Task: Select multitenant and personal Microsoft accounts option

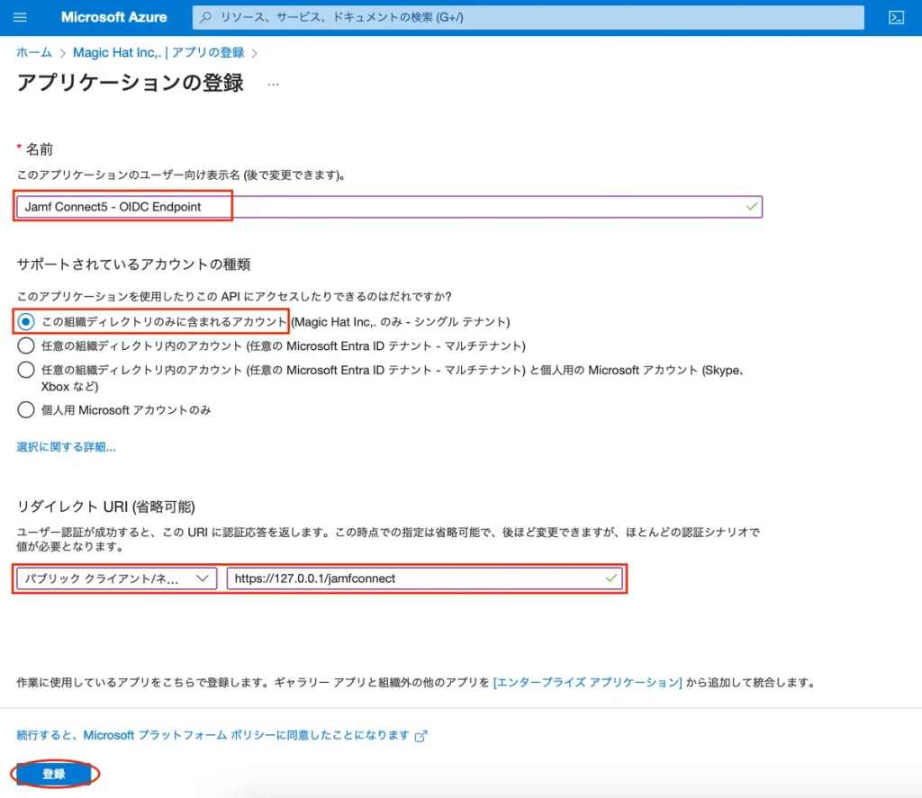Action: (x=26, y=370)
